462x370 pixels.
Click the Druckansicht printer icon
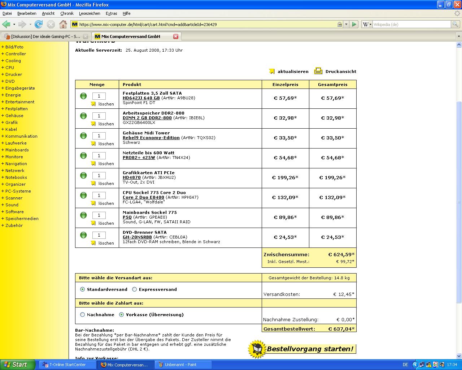[318, 71]
